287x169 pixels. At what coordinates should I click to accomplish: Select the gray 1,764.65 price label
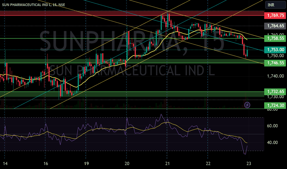(x=276, y=26)
